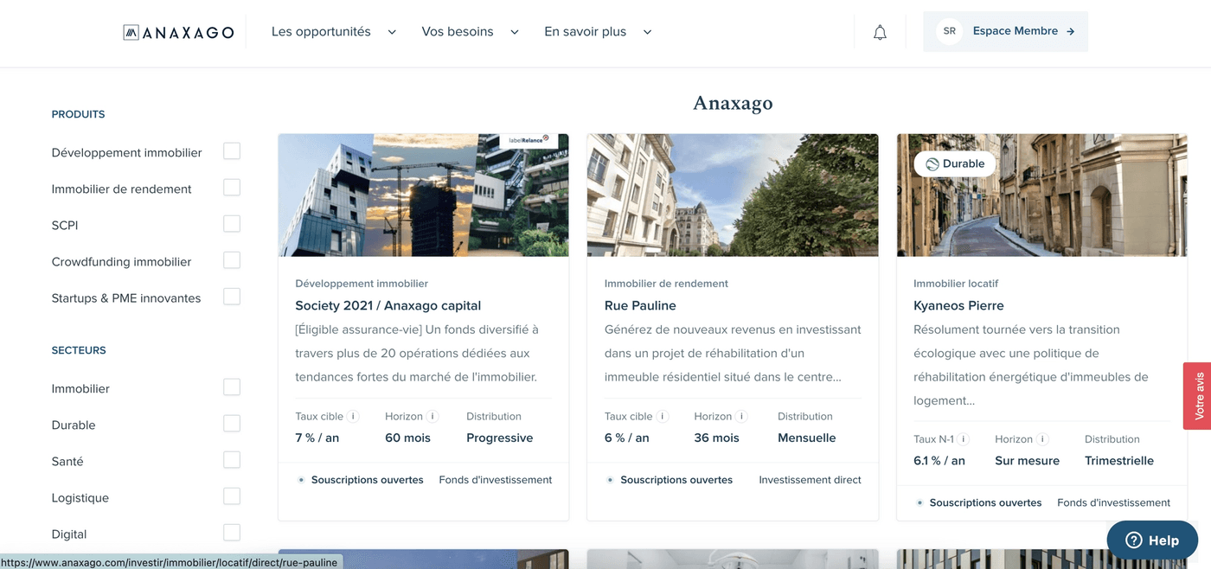Click Souscriptions ouvertes on Rue Pauline card
1211x569 pixels.
point(676,480)
